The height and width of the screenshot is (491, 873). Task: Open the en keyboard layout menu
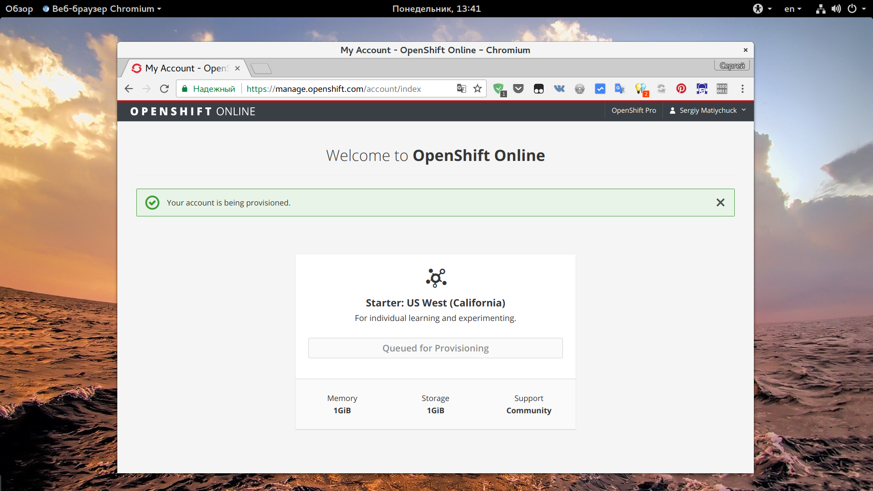click(x=793, y=9)
